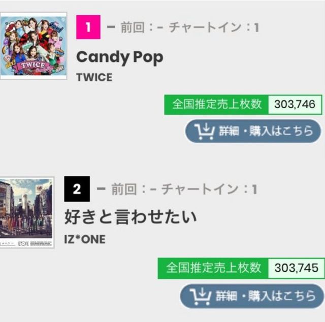Click the black rank 2 badge

click(x=77, y=189)
